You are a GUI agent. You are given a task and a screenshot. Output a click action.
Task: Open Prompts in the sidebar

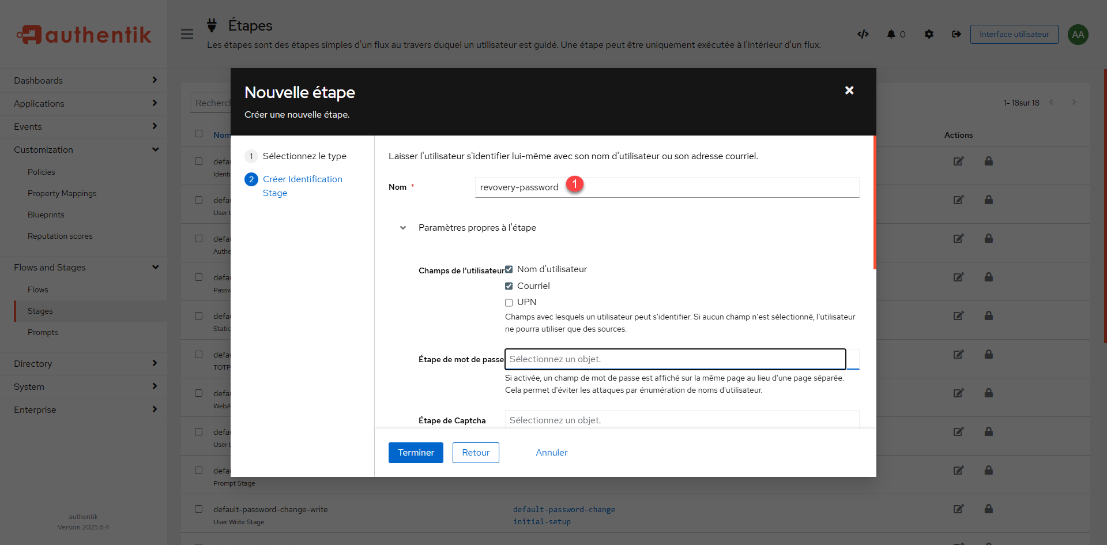[x=43, y=332]
